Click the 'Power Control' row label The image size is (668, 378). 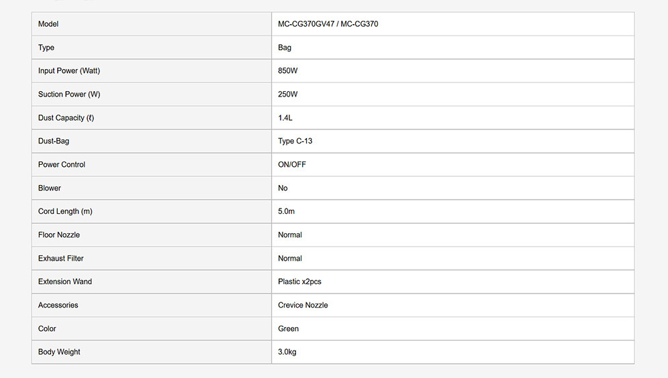62,165
